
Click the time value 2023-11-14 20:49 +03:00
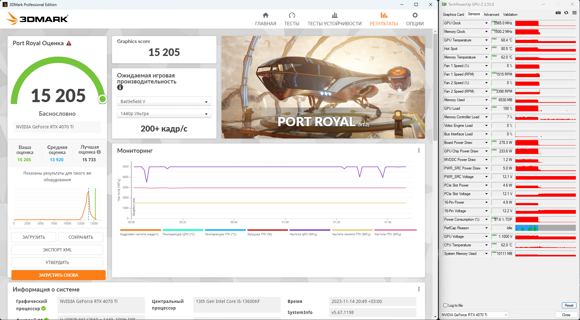(373, 301)
